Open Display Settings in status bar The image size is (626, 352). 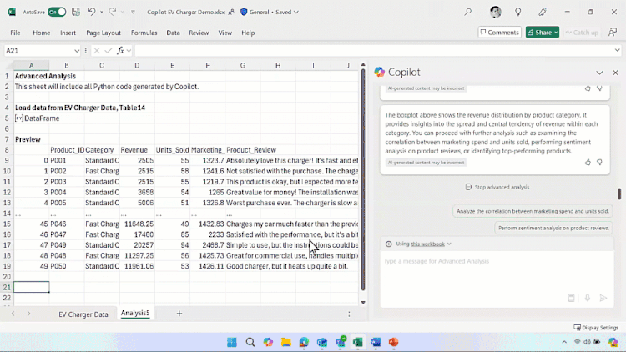pyautogui.click(x=596, y=327)
